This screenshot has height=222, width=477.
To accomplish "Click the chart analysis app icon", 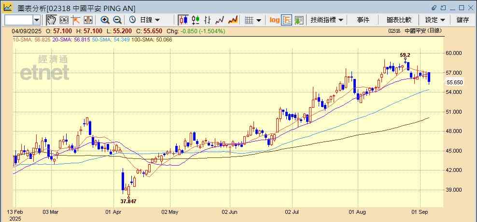I will click(8, 8).
